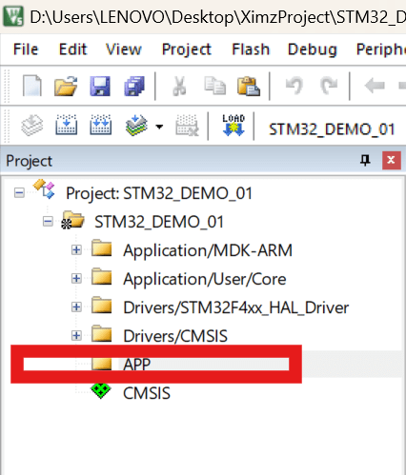The width and height of the screenshot is (406, 475).
Task: Paste from clipboard icon
Action: pos(249,86)
